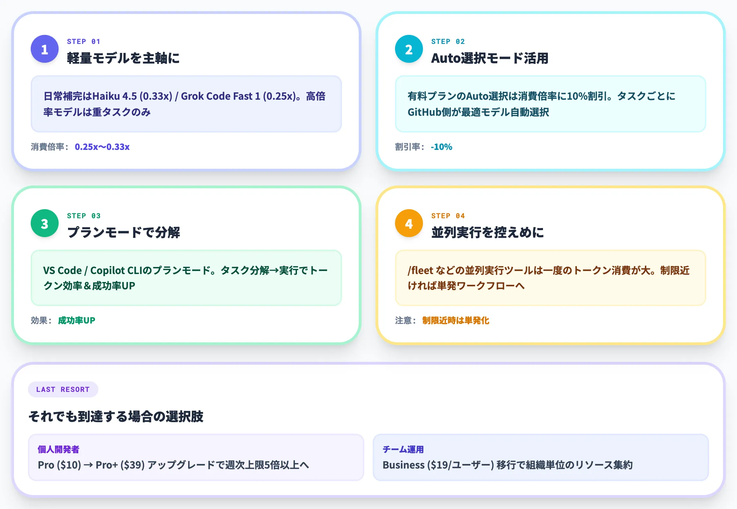The image size is (737, 509).
Task: Select the teal Step 02 circle icon
Action: pyautogui.click(x=408, y=49)
